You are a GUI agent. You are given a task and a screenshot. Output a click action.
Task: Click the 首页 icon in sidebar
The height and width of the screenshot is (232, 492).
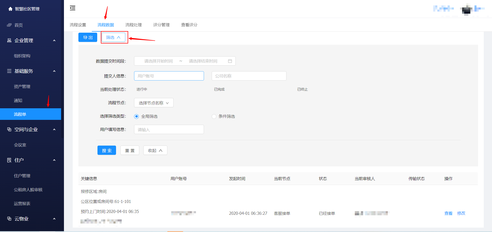[9, 25]
